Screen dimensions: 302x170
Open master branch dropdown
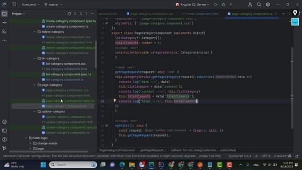(53, 4)
